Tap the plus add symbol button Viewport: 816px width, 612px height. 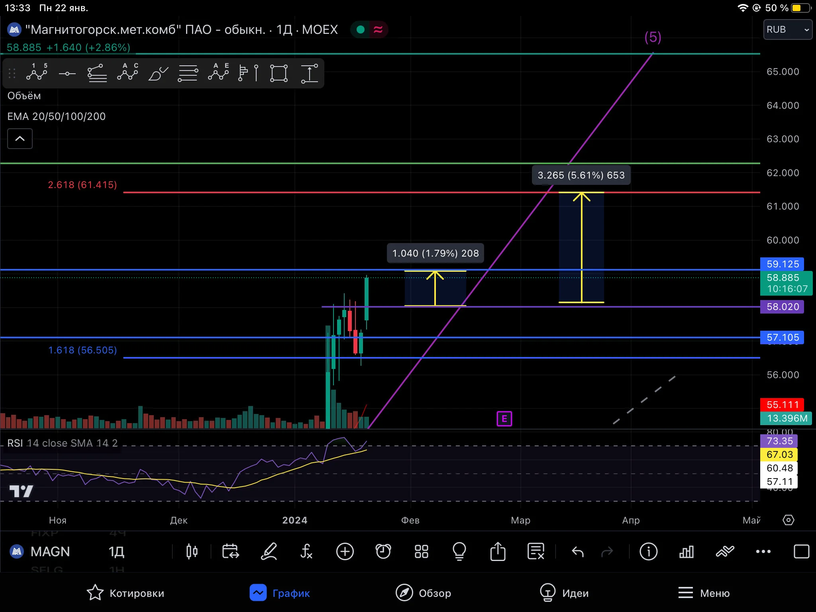click(x=345, y=551)
